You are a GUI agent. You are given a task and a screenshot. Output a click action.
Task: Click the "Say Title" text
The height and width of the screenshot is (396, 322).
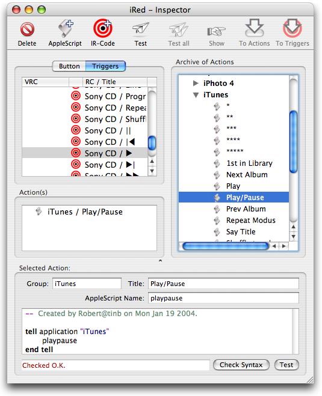tap(241, 232)
